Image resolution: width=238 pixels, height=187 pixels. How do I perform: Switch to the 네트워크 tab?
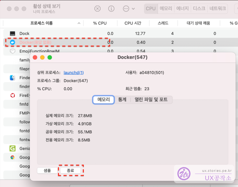tap(218, 9)
